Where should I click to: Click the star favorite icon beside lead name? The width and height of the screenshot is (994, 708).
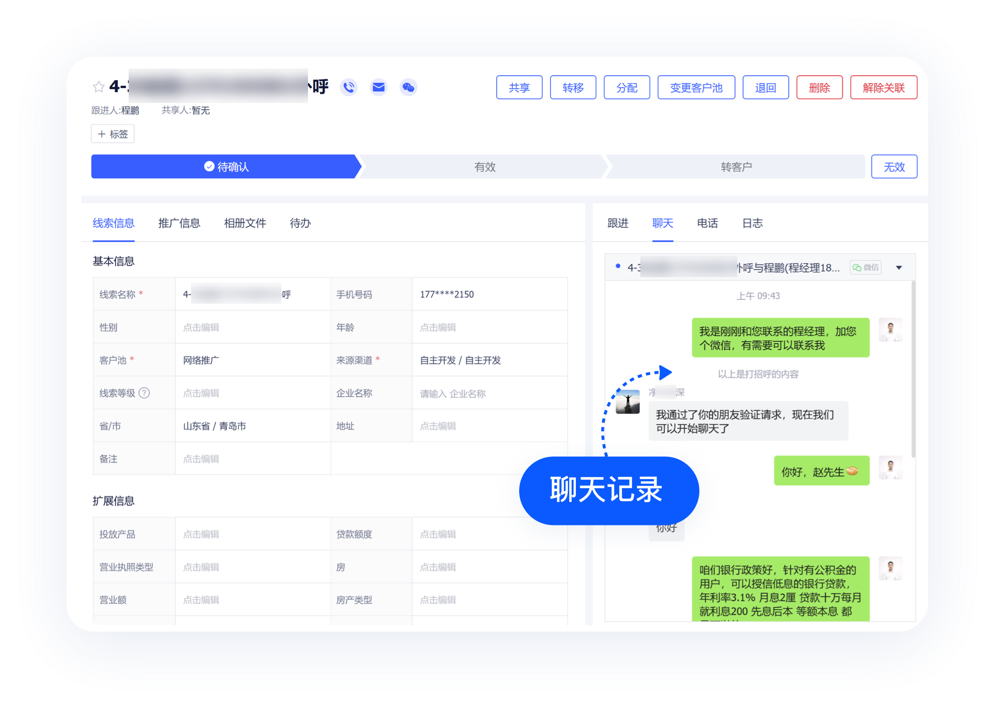pyautogui.click(x=99, y=87)
